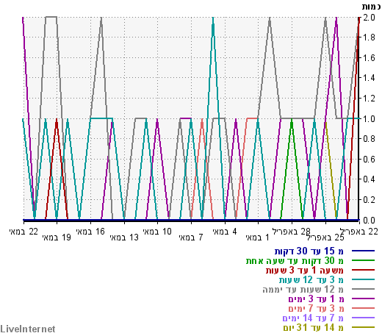The image size is (382, 336).
Task: Click the legend label 'מ 3 עד 12 שעות'
Action: pos(311,279)
